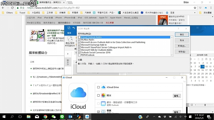Open the Outlook 檔案 file tab

[69, 33]
